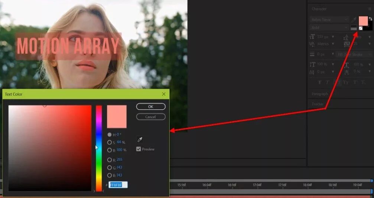Click the S value 44
The image size is (374, 198).
click(x=119, y=142)
